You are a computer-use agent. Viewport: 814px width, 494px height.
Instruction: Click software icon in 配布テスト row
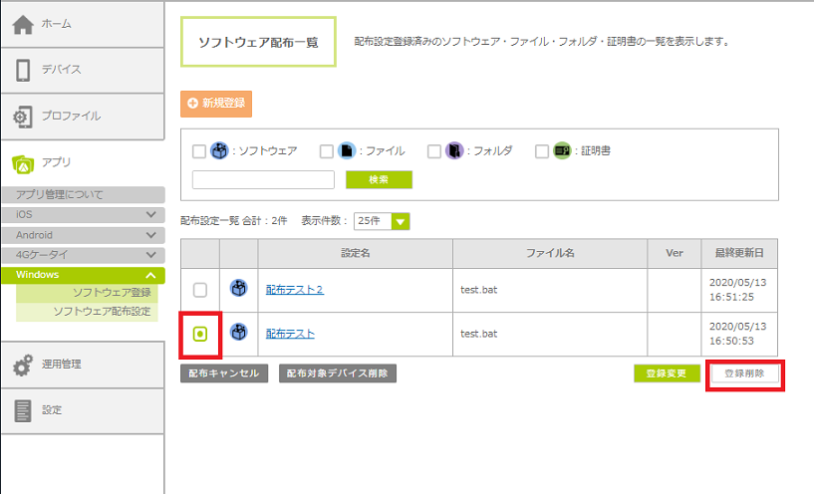tap(238, 333)
